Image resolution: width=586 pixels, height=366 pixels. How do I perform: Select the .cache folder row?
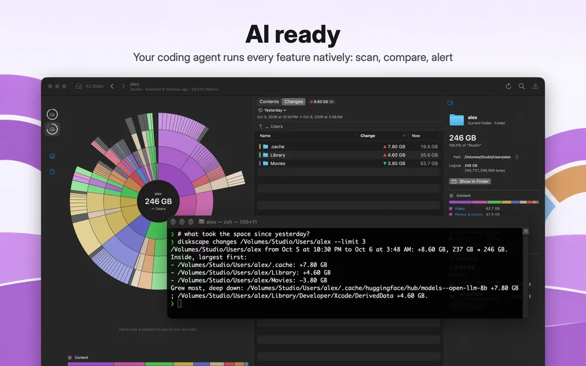(x=348, y=147)
